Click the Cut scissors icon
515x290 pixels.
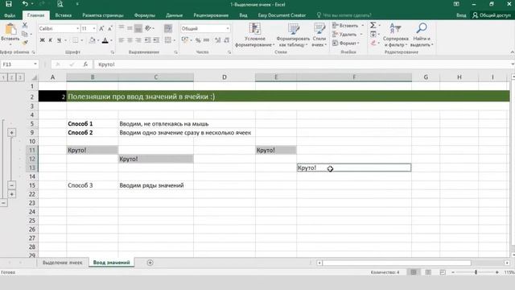coord(25,25)
